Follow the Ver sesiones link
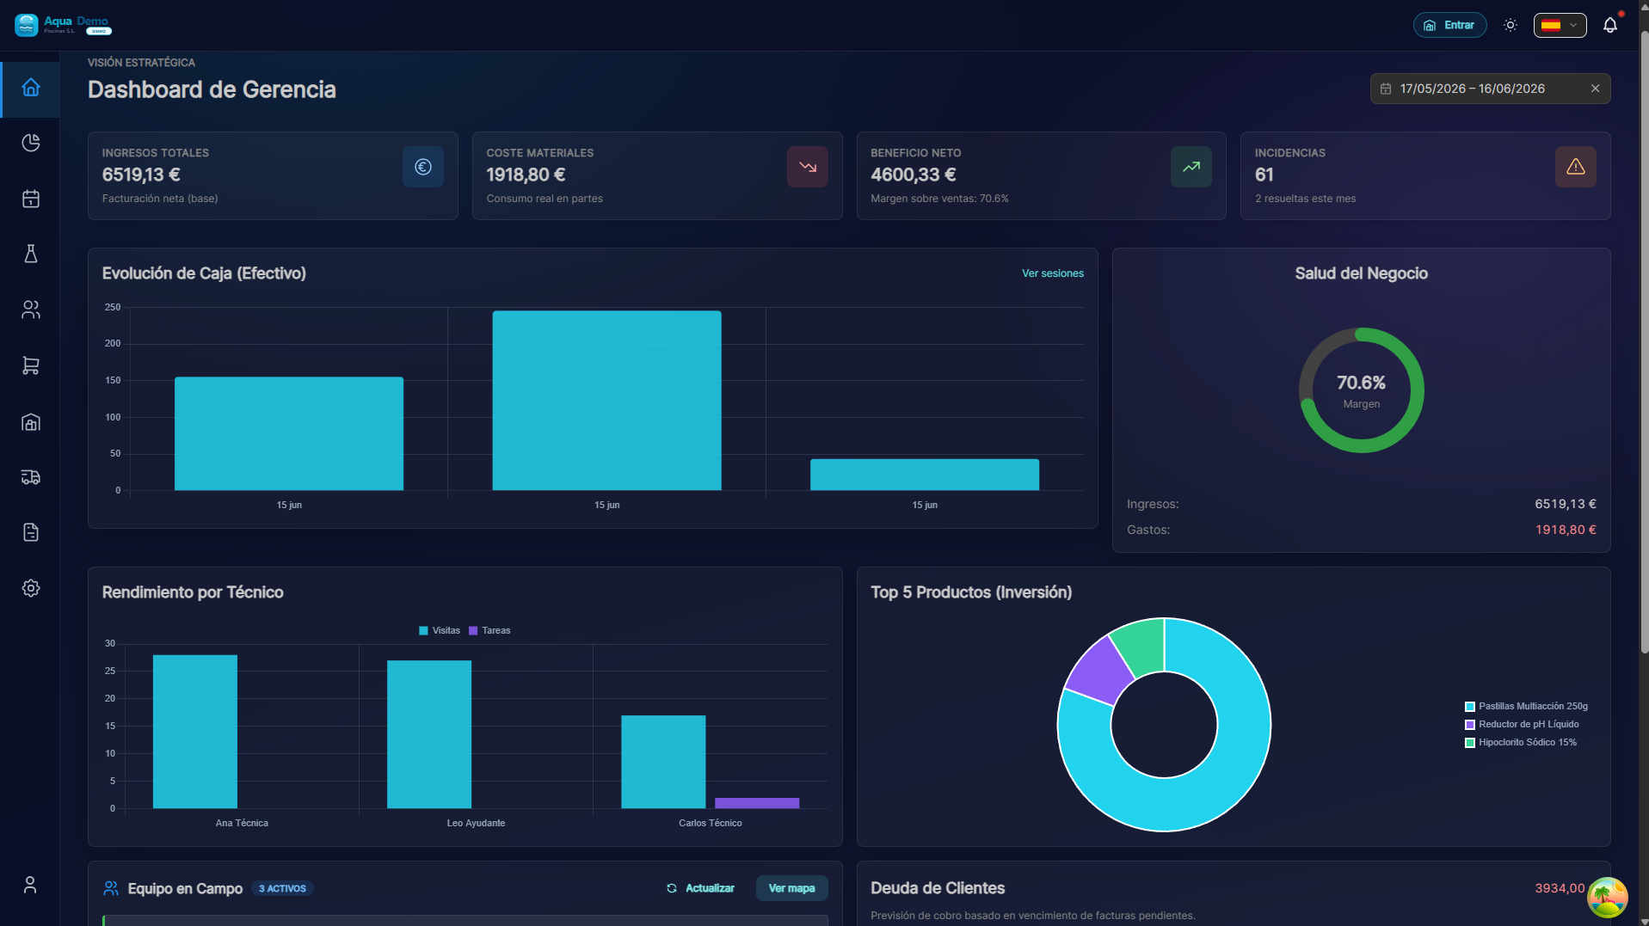The image size is (1649, 926). 1052,273
